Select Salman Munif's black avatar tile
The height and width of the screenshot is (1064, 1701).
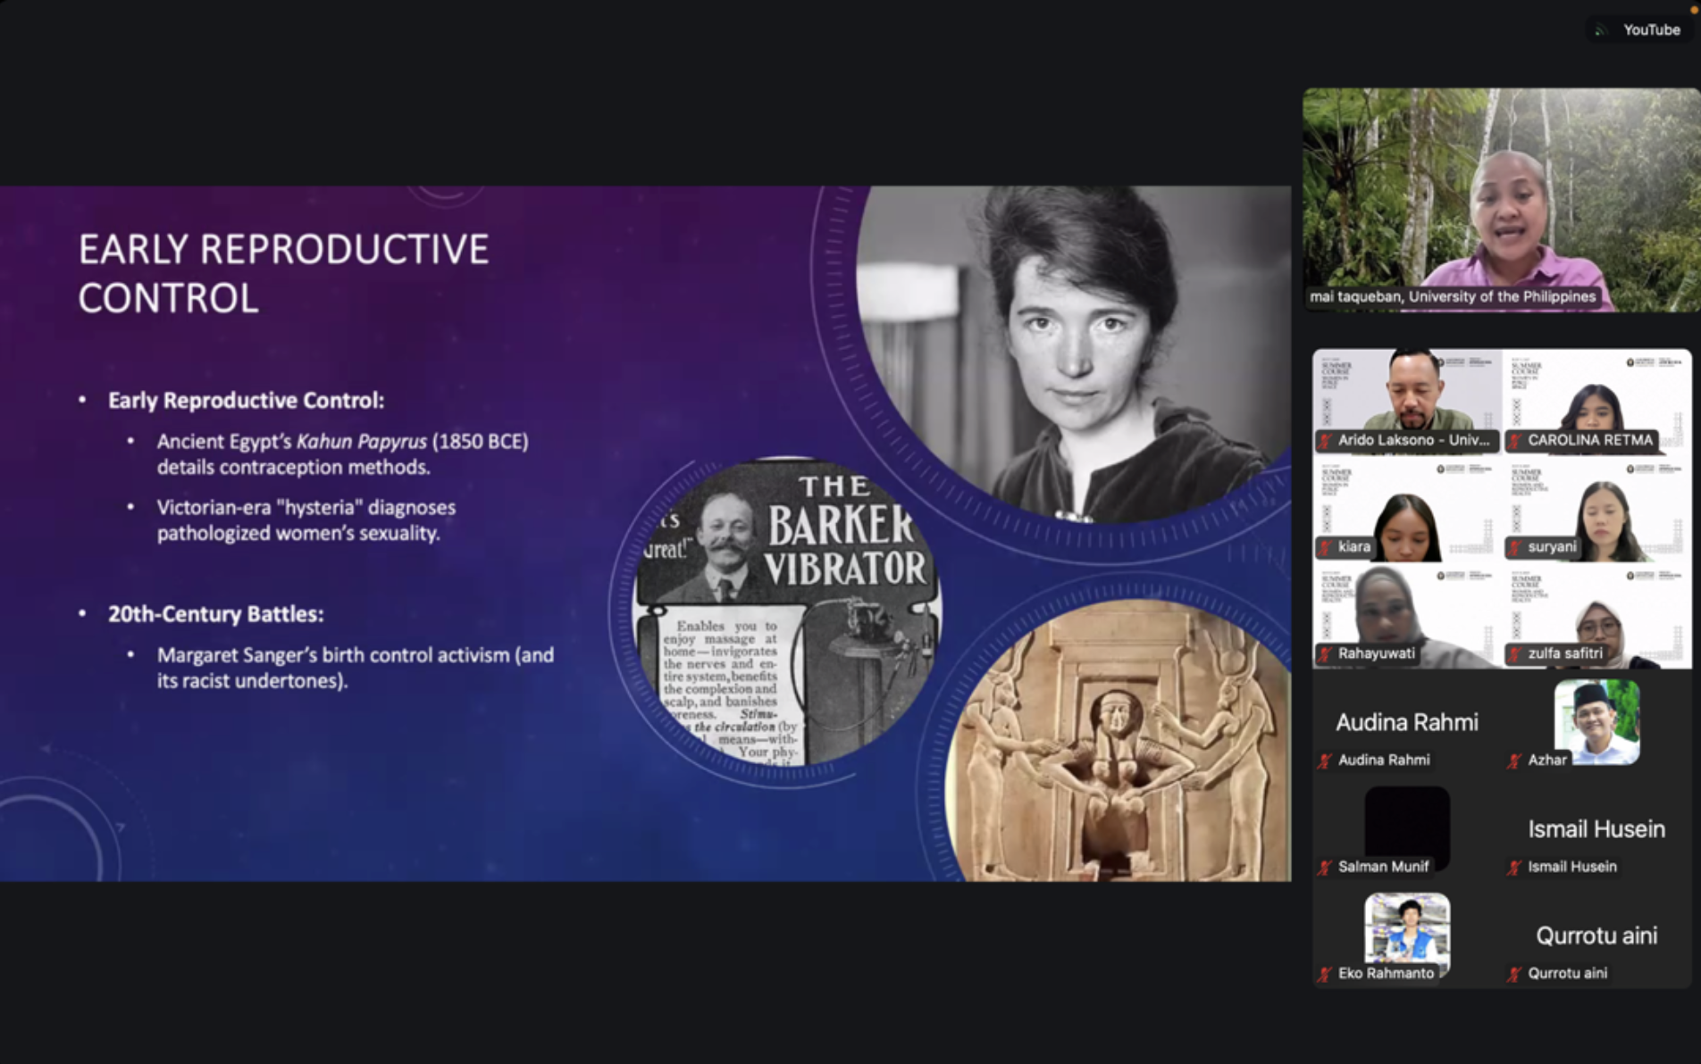[1407, 826]
